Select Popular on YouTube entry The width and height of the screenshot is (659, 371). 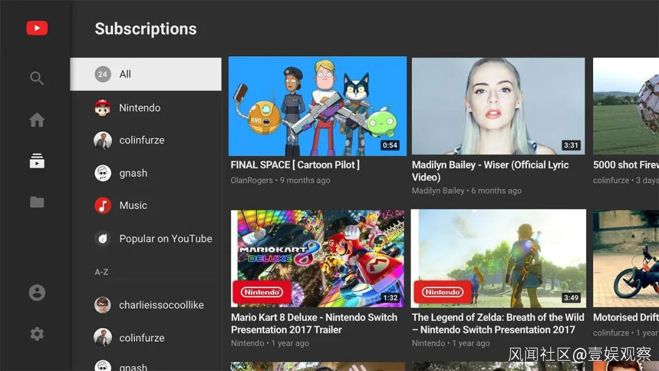coord(145,239)
